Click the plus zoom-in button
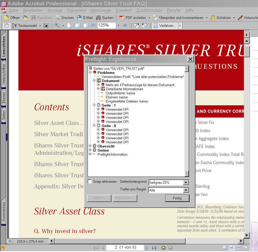 point(125,26)
